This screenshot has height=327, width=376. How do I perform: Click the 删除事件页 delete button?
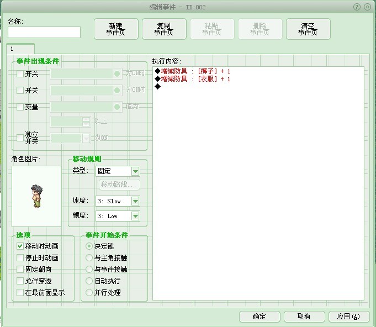click(x=260, y=29)
